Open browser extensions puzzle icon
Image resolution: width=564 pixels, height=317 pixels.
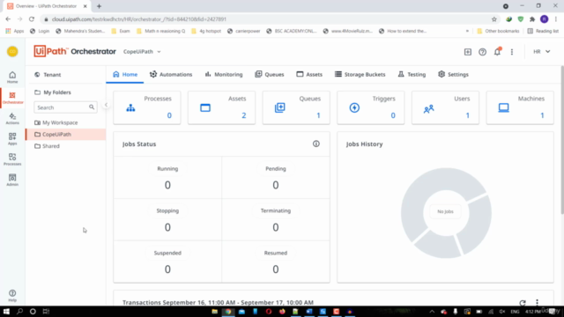532,19
